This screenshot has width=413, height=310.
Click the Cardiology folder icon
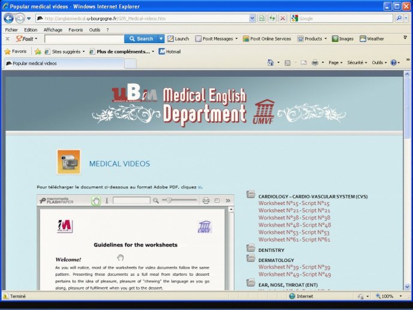tap(251, 194)
